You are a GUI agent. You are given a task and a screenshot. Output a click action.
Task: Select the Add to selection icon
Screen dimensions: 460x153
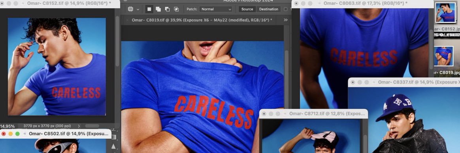[x=158, y=9]
